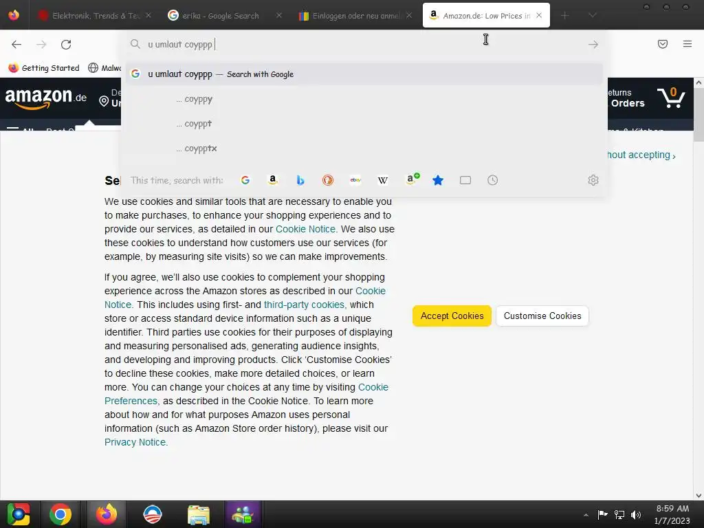Switch to Elektronik, Trends & Tech tab

[x=93, y=15]
